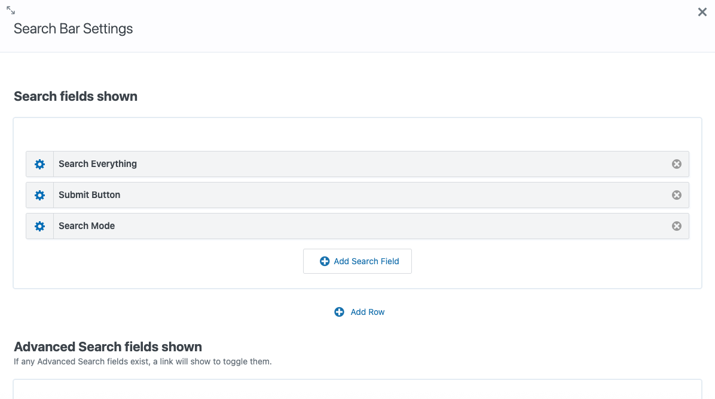This screenshot has width=715, height=399.
Task: Open settings gear for Submit Button field
Action: 39,195
